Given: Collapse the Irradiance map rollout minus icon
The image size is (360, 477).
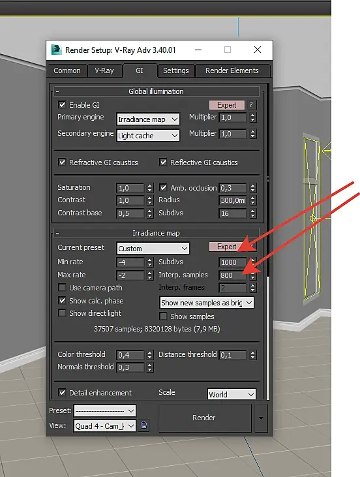Looking at the screenshot, I should 57,233.
